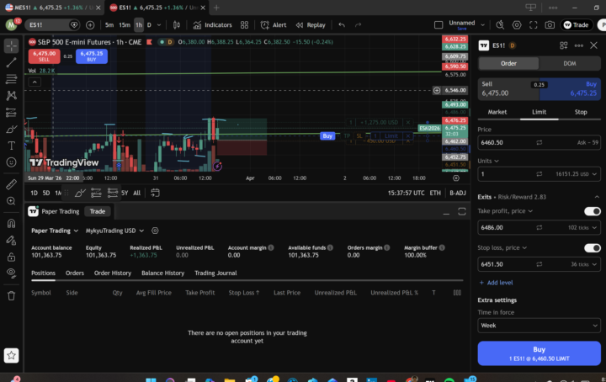The image size is (606, 382).
Task: Open the forecasting and measurement tools
Action: [x=11, y=113]
